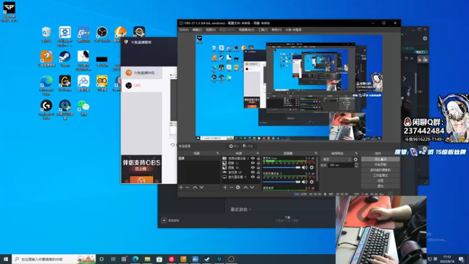This screenshot has height=264, width=469.
Task: Hide the 图像 11 source
Action: 253,163
